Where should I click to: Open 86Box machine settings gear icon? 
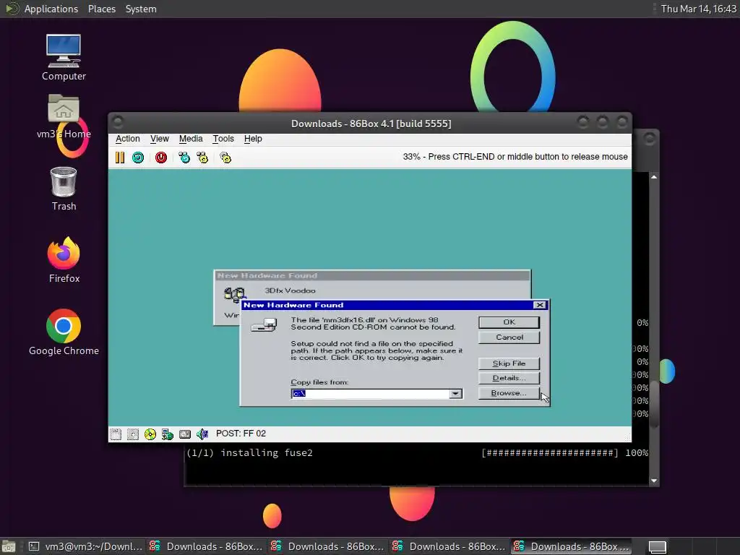coord(225,158)
